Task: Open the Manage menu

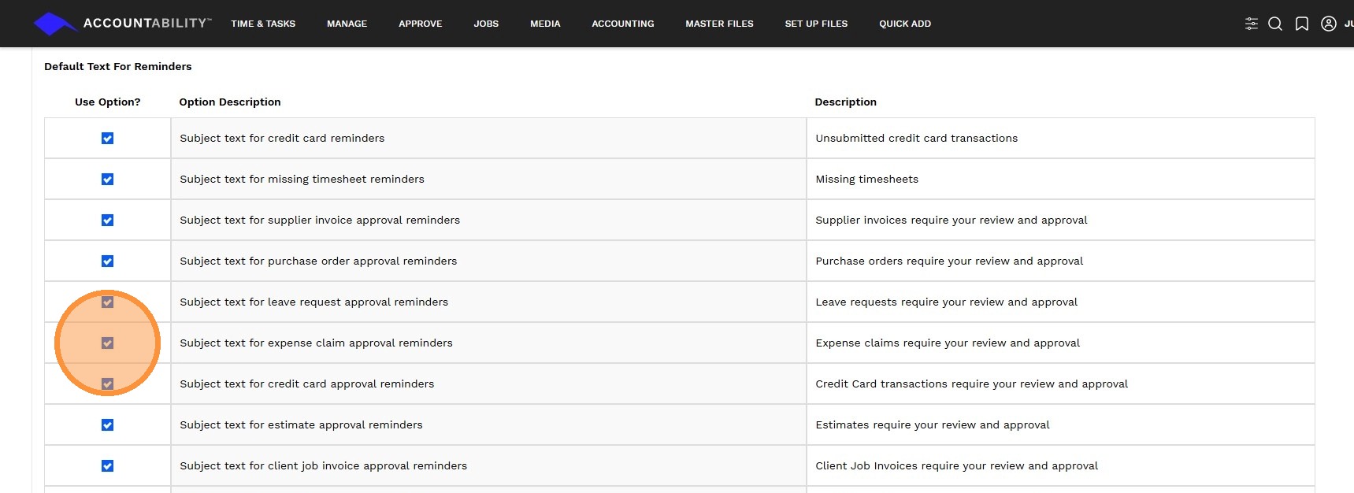Action: 347,24
